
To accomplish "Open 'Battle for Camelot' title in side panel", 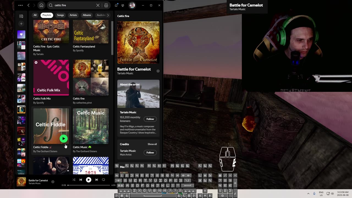I will coord(134,69).
